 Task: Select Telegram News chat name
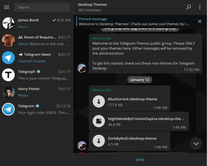(x=37, y=54)
